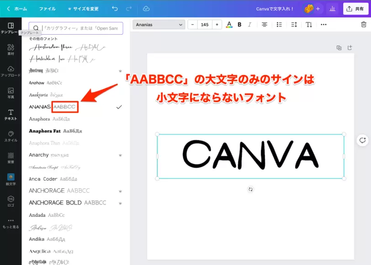371x265 pixels.
Task: Toggle bold formatting
Action: (x=239, y=25)
